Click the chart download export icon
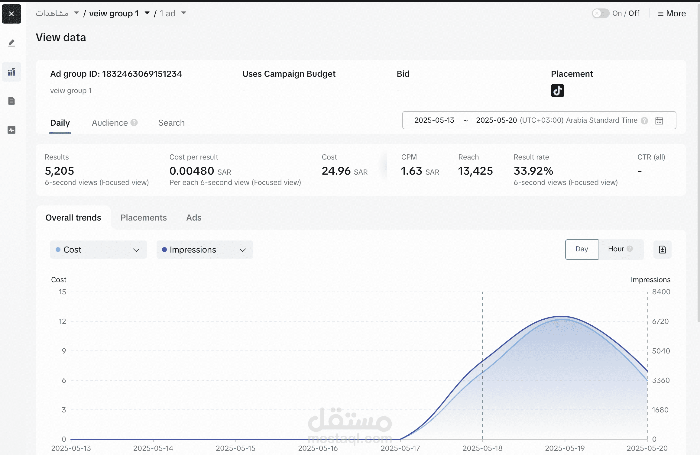700x455 pixels. [x=662, y=250]
